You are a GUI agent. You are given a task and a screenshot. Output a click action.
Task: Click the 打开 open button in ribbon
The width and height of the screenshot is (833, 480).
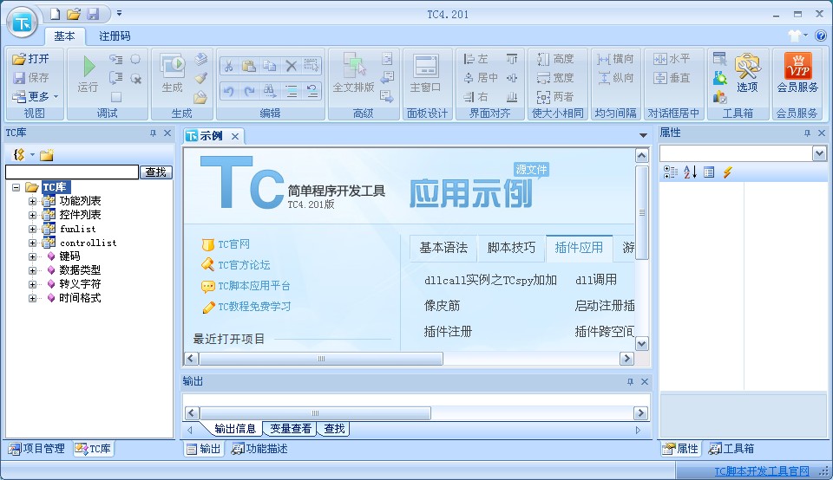(31, 58)
